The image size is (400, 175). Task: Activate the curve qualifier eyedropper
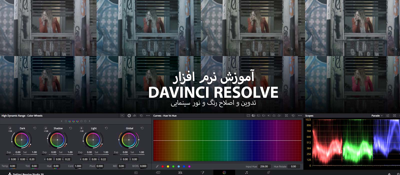[157, 166]
